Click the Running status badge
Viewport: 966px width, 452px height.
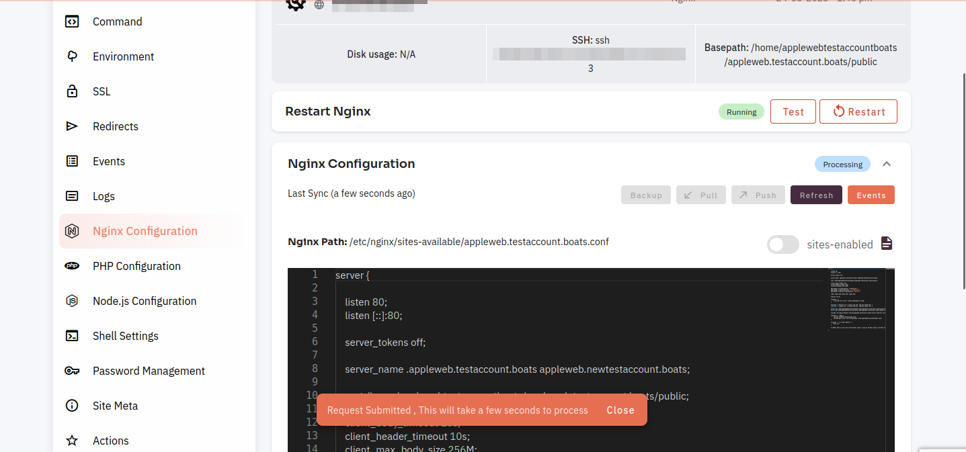pyautogui.click(x=741, y=112)
